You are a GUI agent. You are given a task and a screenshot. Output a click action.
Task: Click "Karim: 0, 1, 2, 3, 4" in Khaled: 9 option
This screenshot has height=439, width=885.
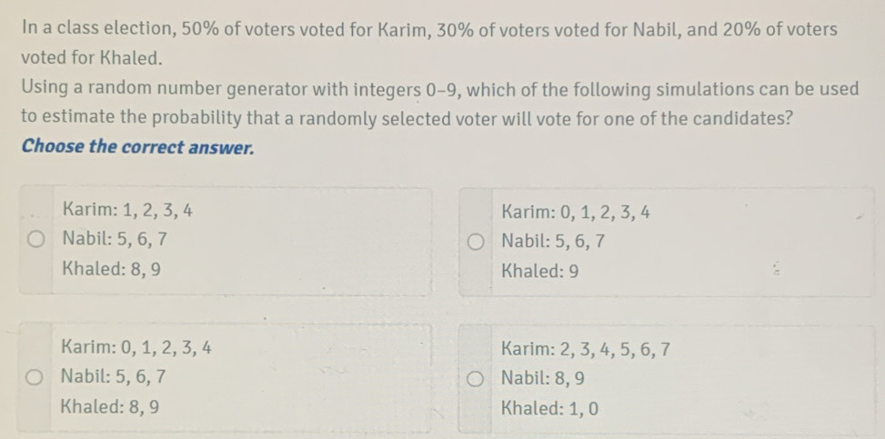click(575, 214)
